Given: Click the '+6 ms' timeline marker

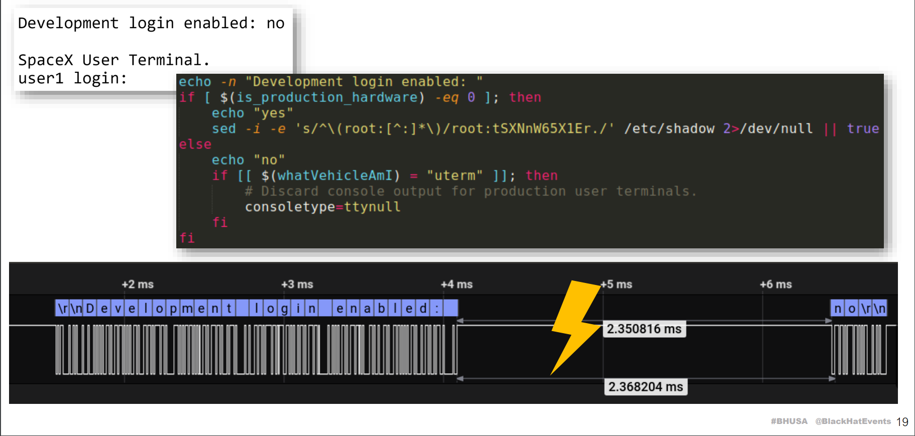Looking at the screenshot, I should click(776, 284).
